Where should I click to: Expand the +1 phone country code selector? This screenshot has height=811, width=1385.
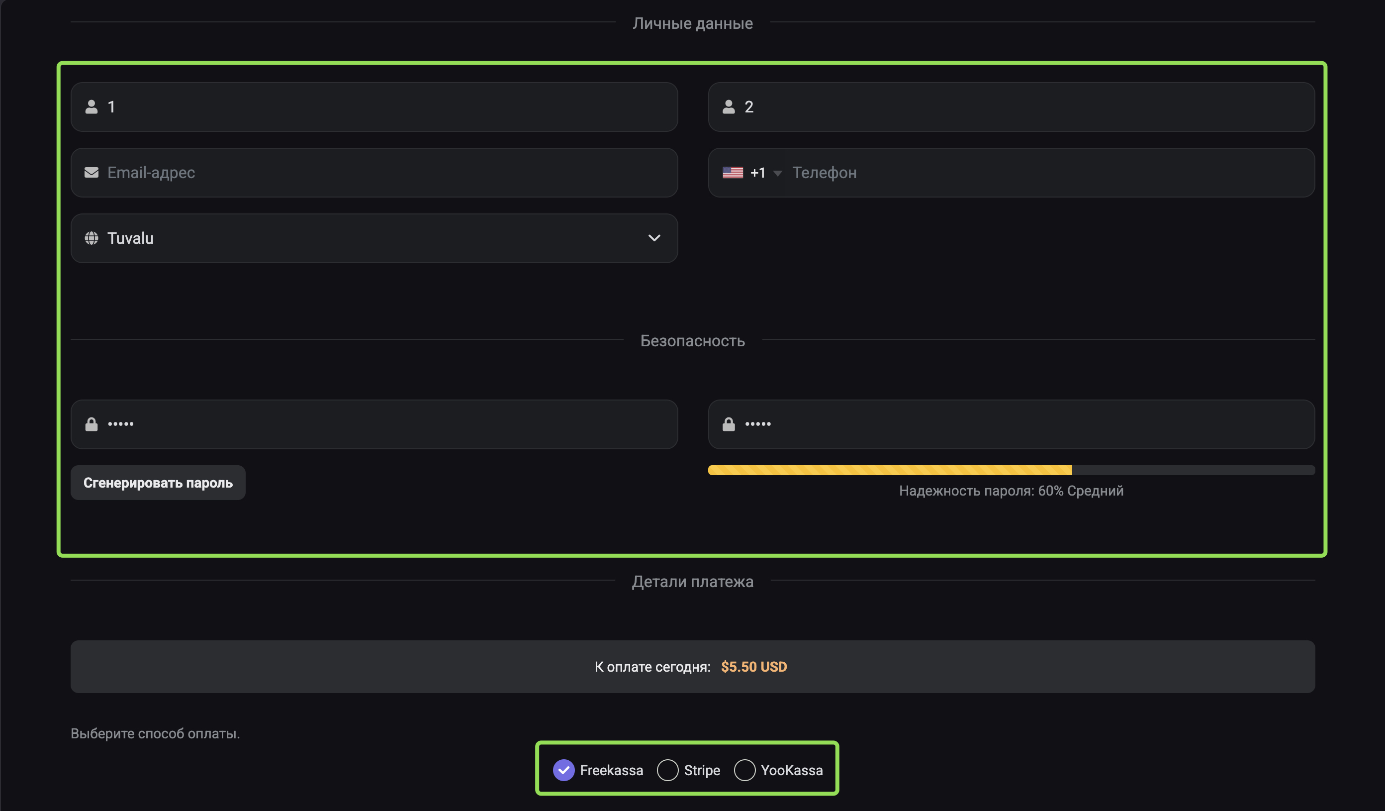tap(752, 173)
